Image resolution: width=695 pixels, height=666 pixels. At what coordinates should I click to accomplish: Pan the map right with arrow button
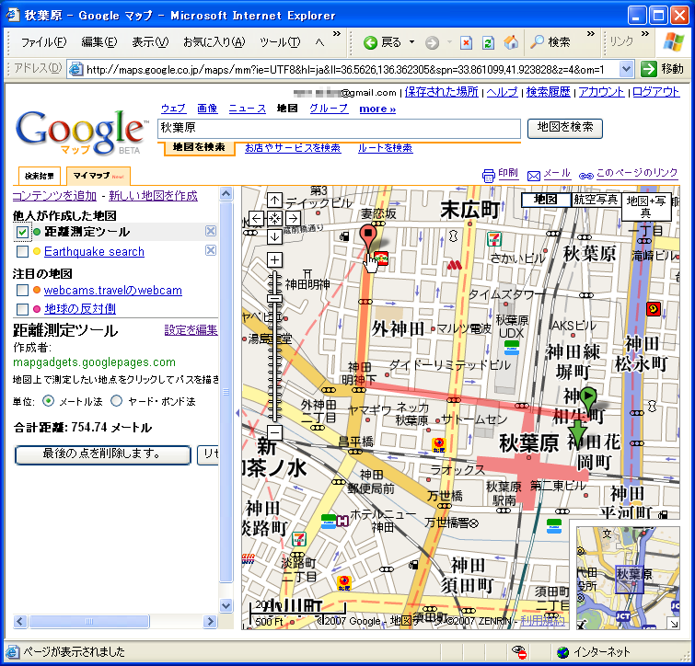293,218
